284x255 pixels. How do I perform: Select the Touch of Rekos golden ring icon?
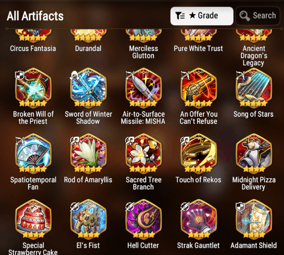[199, 153]
